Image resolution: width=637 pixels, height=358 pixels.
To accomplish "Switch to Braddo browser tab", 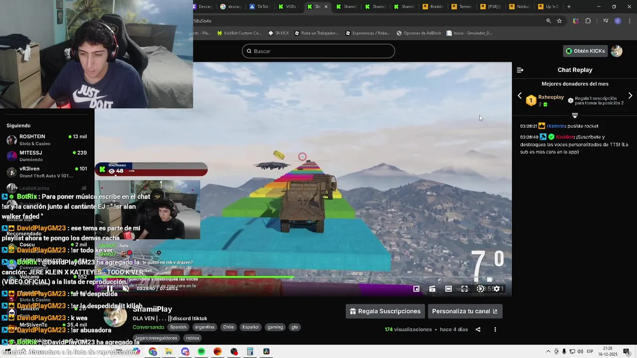I will (x=432, y=6).
